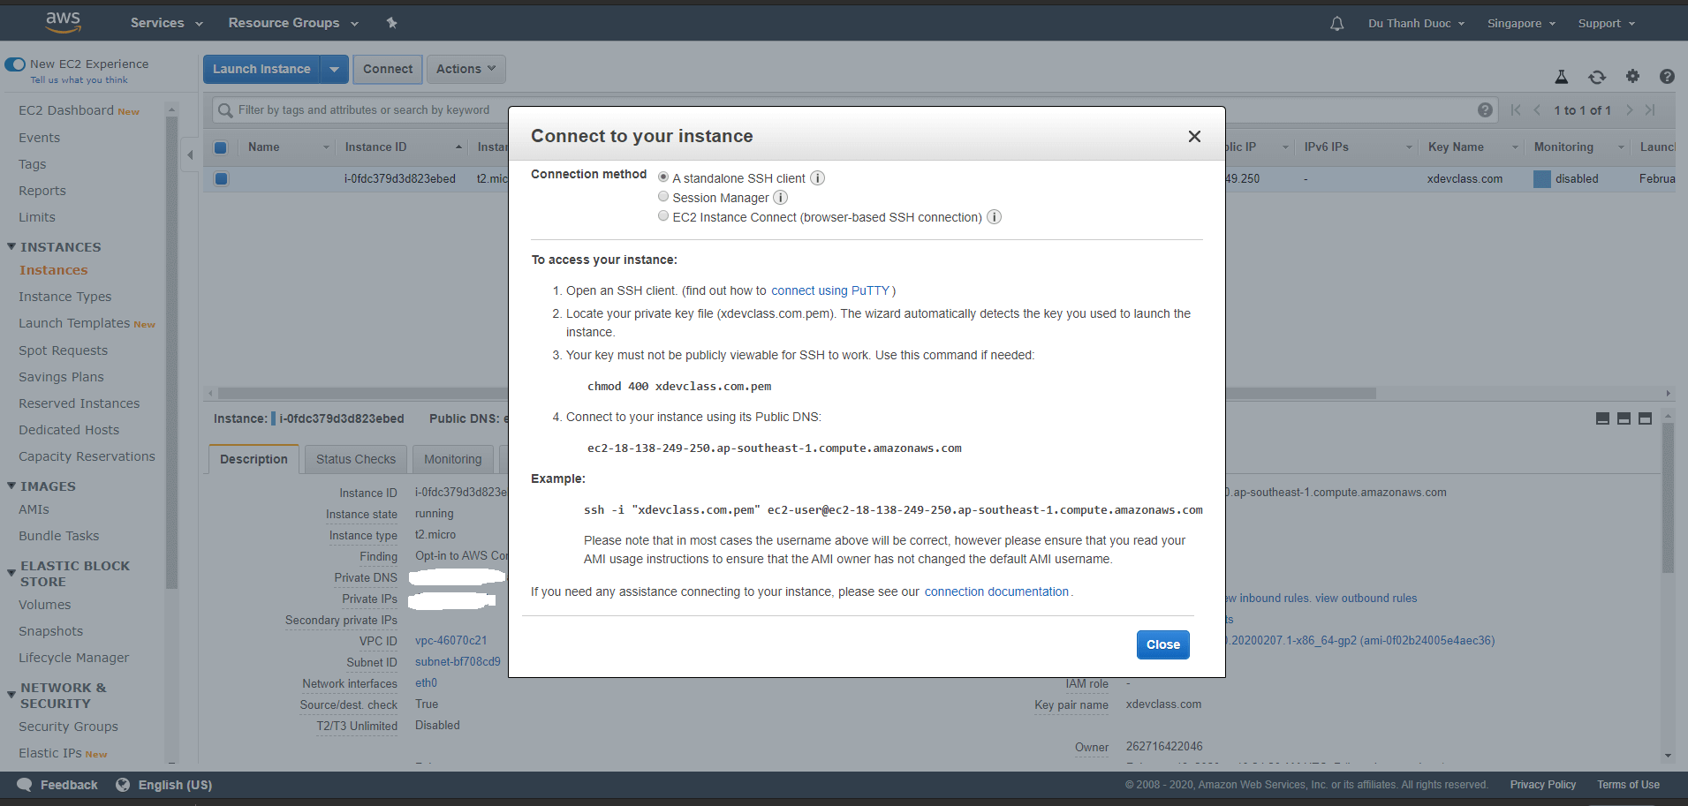Click the Launch Instance button
1688x806 pixels.
[261, 69]
